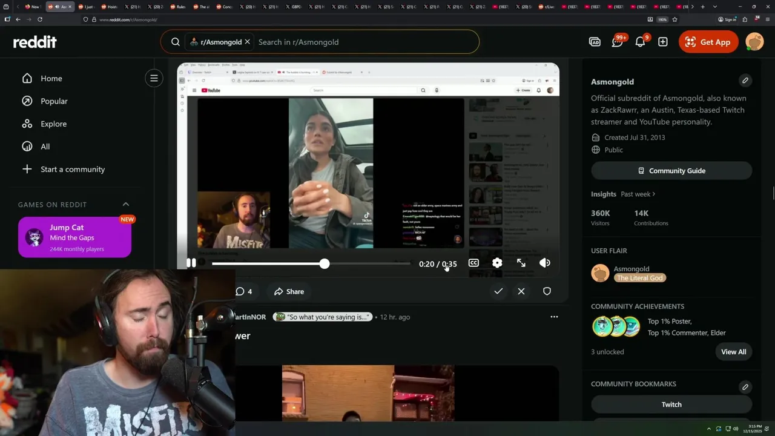Collapse the Games on Reddit section

126,204
